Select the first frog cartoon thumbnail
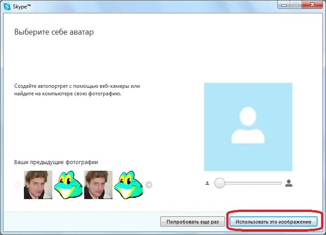This screenshot has width=326, height=235. 68,185
